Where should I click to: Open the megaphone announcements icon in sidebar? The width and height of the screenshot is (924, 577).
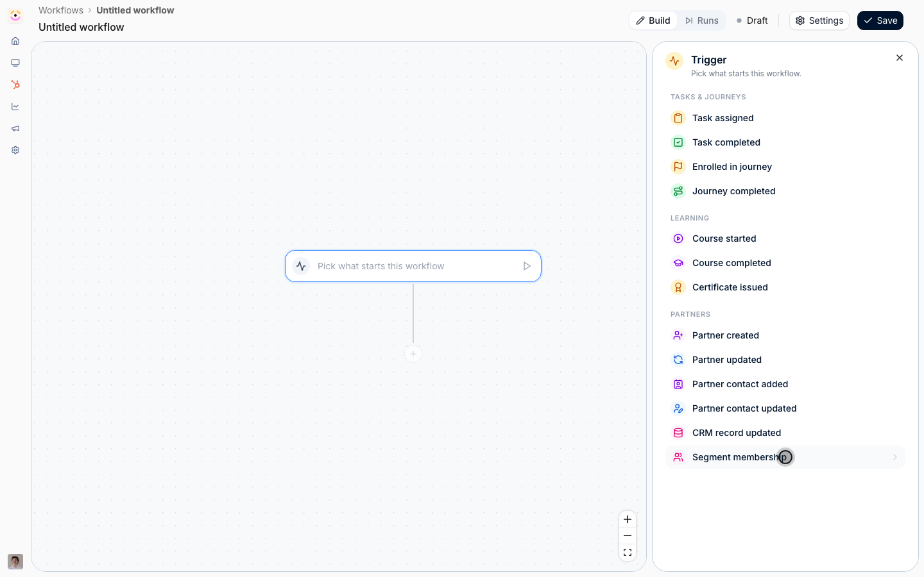tap(15, 128)
